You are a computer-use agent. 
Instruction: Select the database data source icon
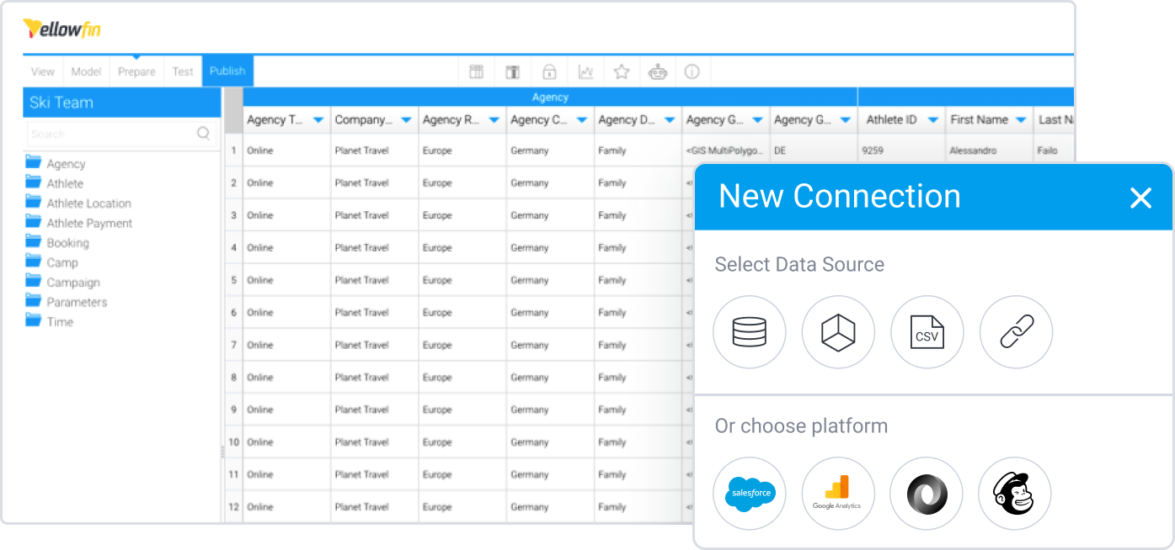(749, 332)
